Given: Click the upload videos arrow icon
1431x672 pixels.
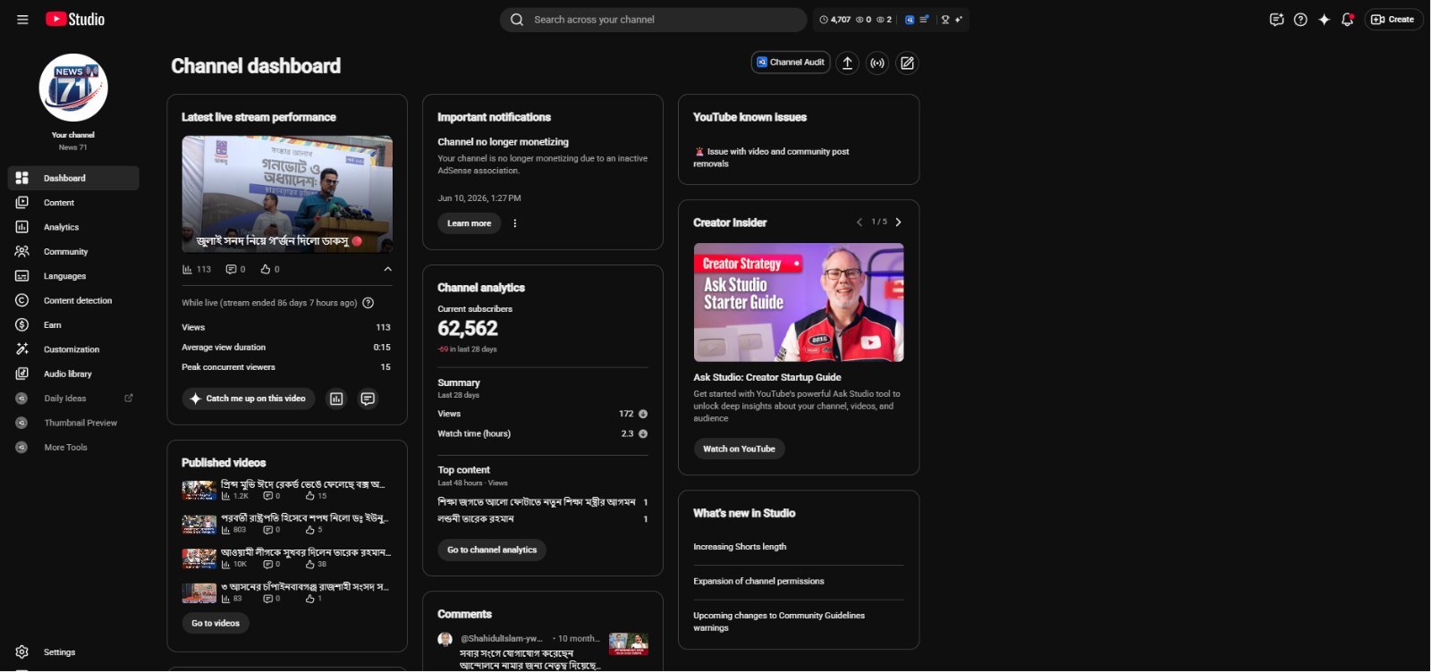Looking at the screenshot, I should pos(847,63).
